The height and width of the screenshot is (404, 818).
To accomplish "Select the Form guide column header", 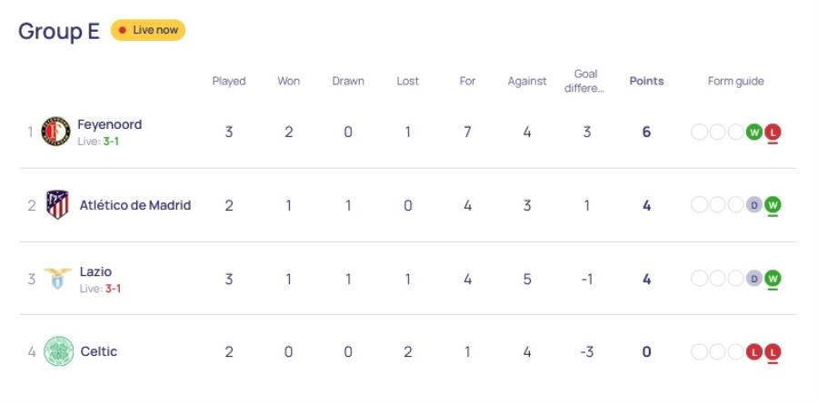I will (735, 82).
